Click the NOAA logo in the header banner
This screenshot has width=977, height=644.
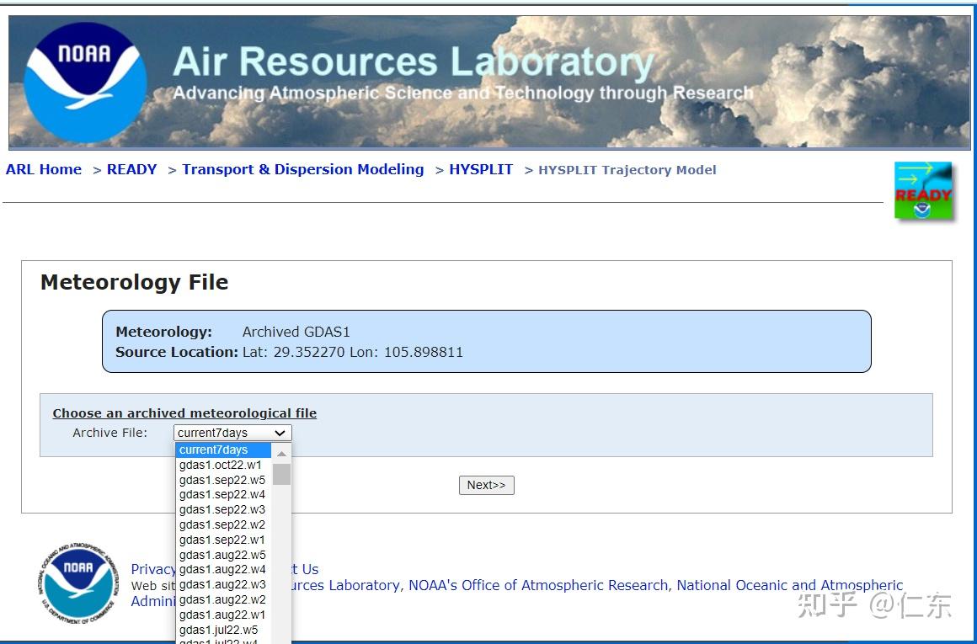click(84, 82)
